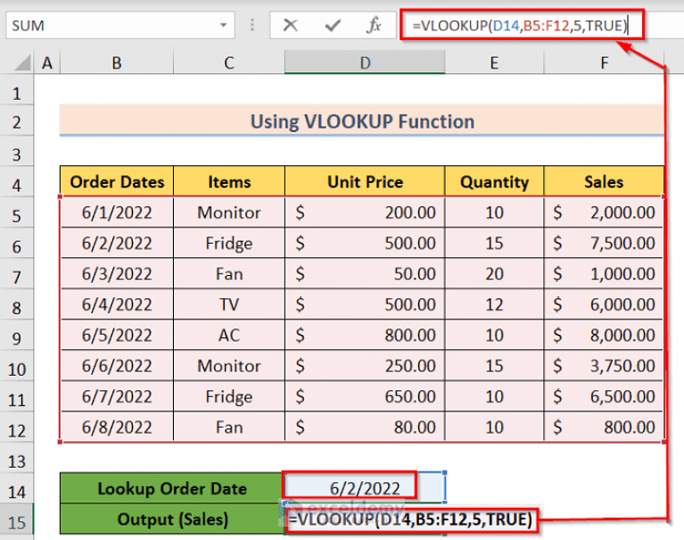Click cell D15 containing the VLOOKUP formula

365,519
